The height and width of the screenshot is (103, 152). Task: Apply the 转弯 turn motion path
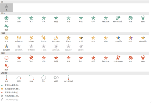coord(31,79)
